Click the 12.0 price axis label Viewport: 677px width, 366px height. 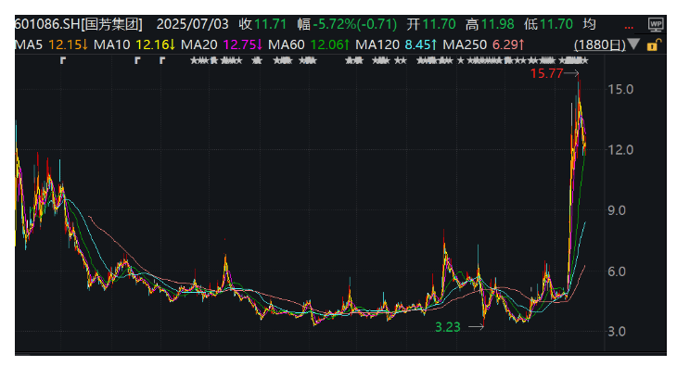620,150
